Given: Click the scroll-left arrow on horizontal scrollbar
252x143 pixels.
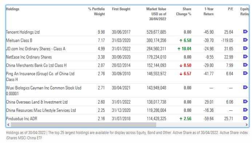Looking at the screenshot, I should (8, 125).
